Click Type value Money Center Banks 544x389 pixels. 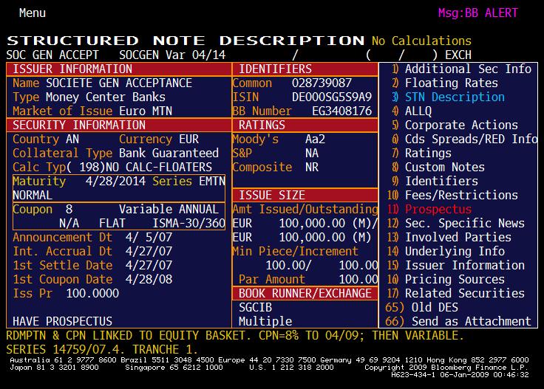(106, 97)
